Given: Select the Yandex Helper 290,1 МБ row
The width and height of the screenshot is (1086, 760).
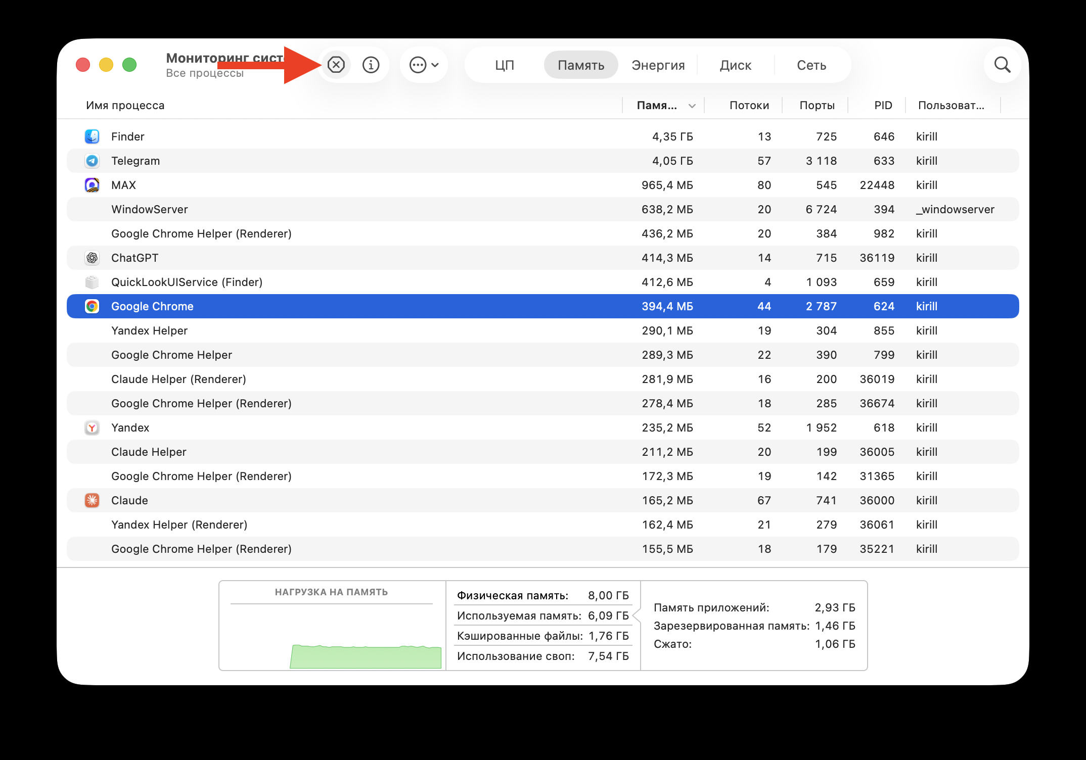Looking at the screenshot, I should pyautogui.click(x=542, y=330).
